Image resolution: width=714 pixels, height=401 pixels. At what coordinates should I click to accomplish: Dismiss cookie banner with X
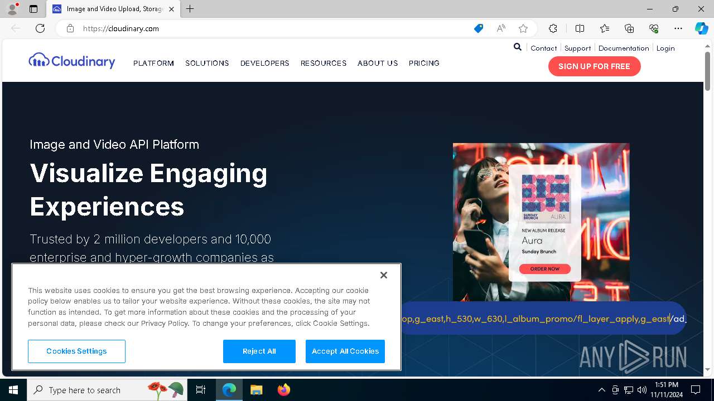[384, 275]
